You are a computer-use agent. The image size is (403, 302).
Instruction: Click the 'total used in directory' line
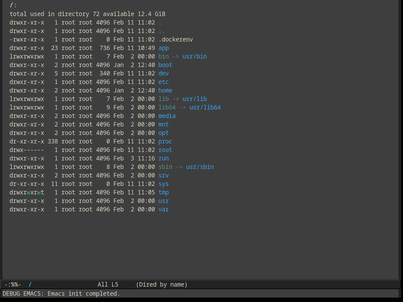coord(87,14)
